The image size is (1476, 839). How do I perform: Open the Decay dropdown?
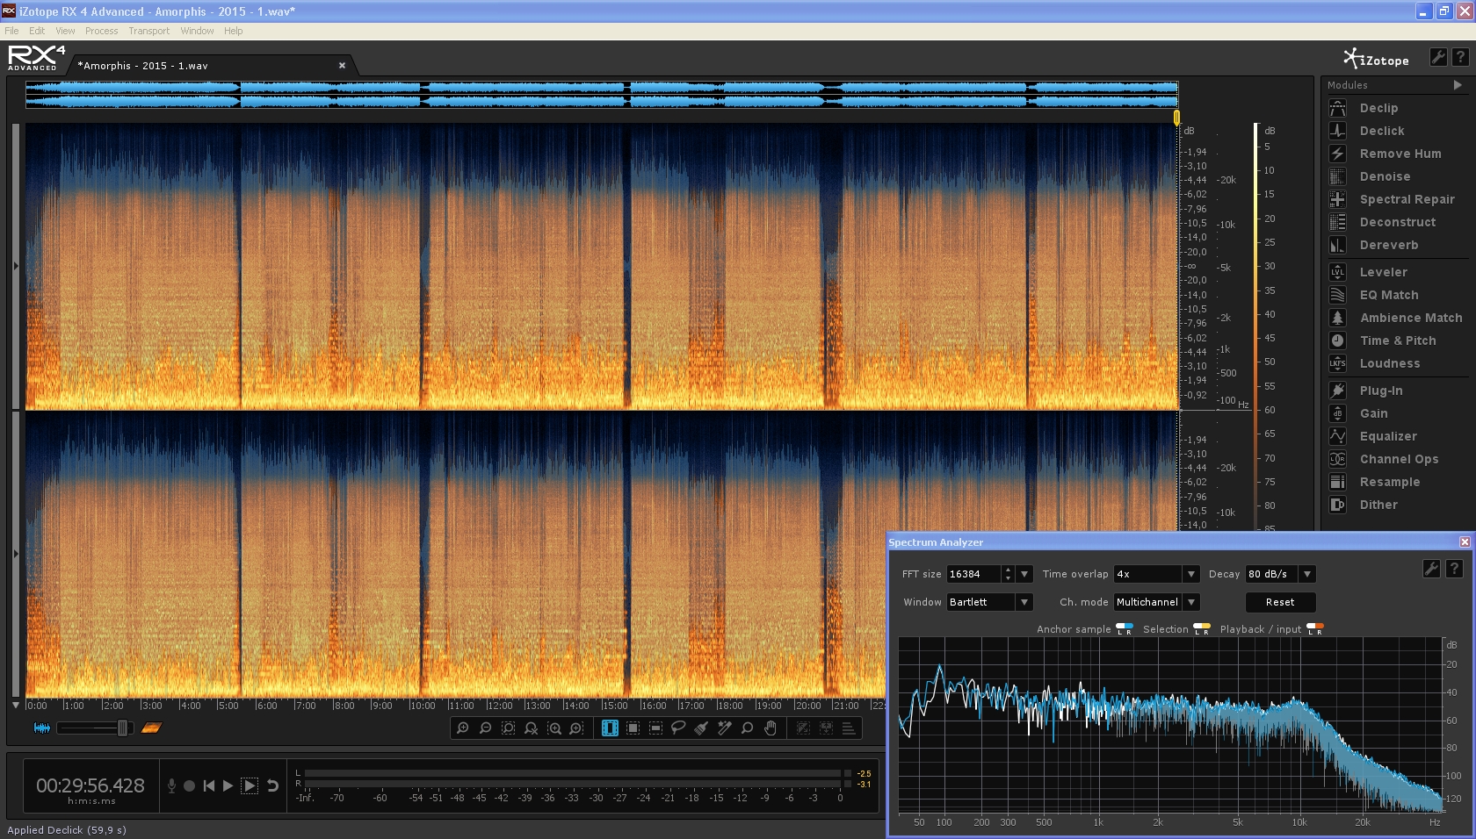[x=1307, y=574]
